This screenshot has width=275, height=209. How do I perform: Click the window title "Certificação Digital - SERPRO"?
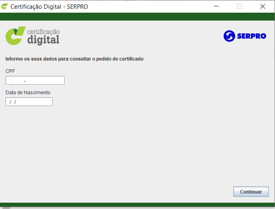click(49, 7)
